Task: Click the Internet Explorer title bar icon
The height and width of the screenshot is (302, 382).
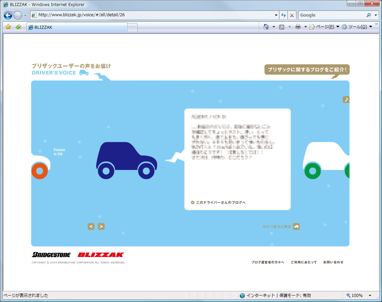Action: [5, 5]
